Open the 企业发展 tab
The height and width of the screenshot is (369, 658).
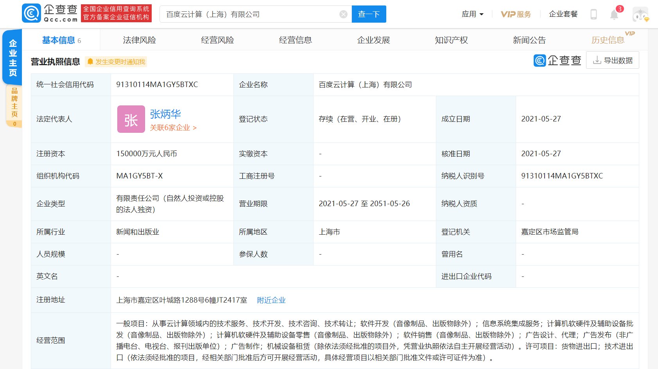point(373,40)
